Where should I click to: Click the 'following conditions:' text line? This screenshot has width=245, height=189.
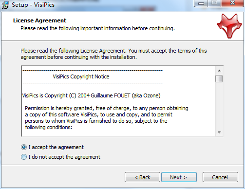point(49,127)
